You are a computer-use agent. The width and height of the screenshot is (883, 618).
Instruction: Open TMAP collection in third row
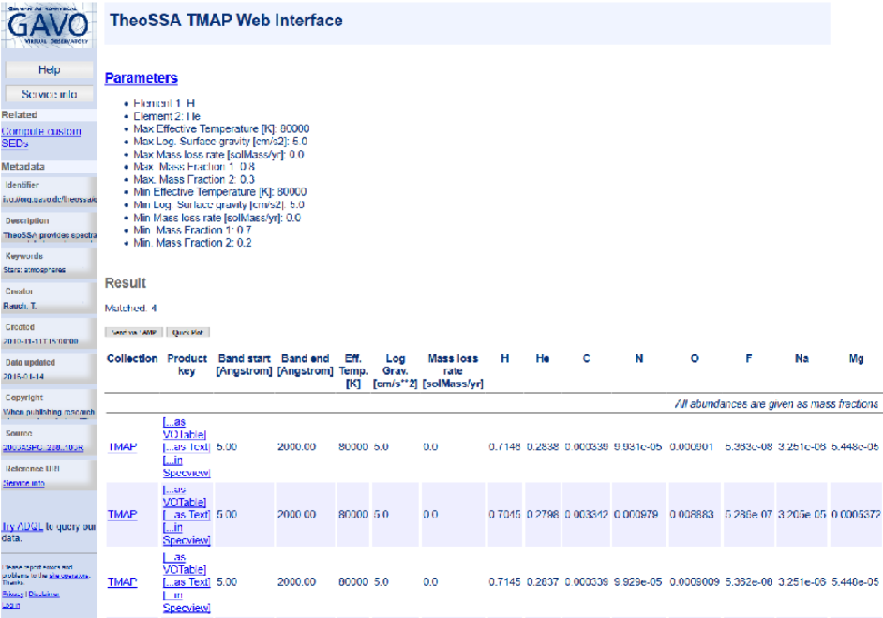pyautogui.click(x=122, y=582)
